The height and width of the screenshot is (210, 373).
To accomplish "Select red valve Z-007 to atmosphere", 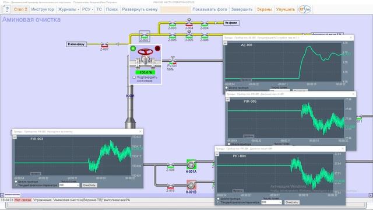I will [104, 45].
